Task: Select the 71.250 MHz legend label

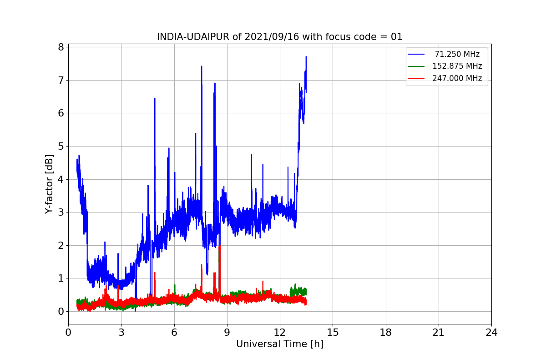Action: 457,54
